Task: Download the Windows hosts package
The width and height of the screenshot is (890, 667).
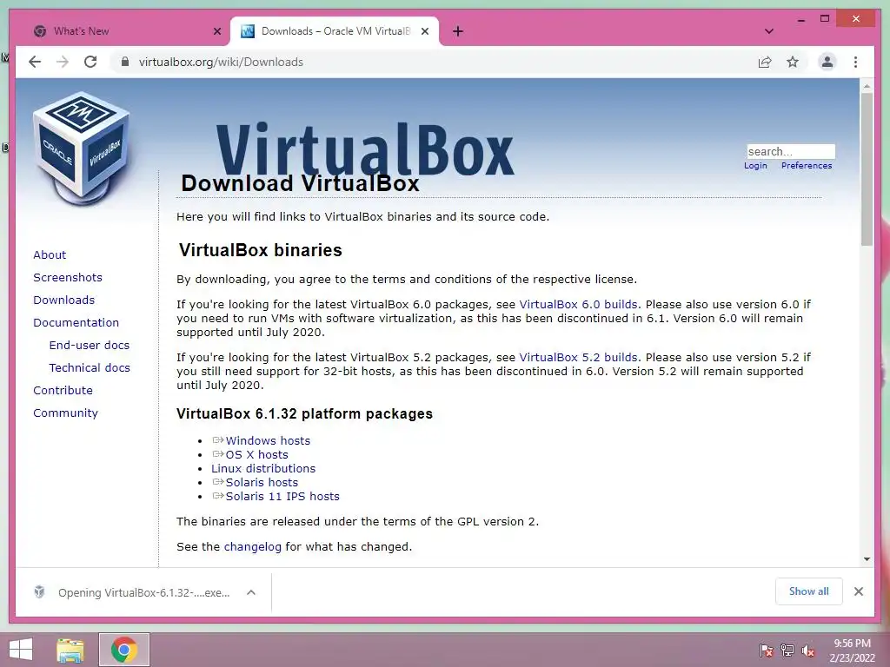Action: (268, 440)
